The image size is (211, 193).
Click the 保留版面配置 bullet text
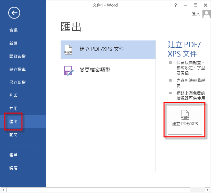(x=191, y=68)
